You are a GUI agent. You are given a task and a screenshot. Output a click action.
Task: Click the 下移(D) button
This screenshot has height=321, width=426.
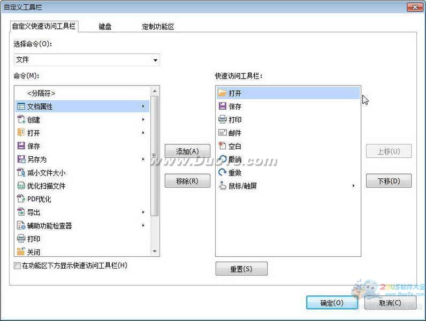click(389, 181)
